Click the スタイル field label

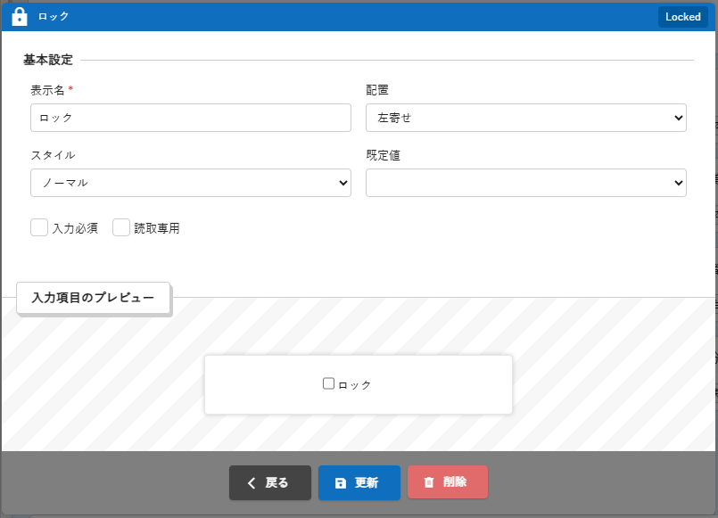click(54, 155)
